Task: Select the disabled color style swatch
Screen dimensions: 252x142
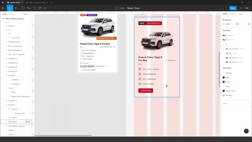Action: click(224, 95)
